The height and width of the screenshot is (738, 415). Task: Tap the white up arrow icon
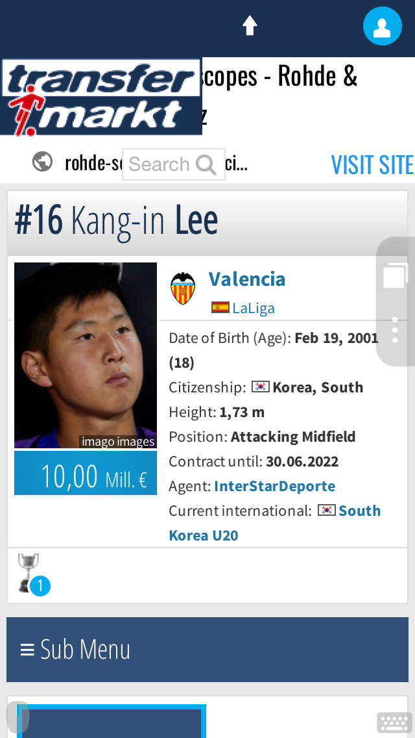[250, 26]
